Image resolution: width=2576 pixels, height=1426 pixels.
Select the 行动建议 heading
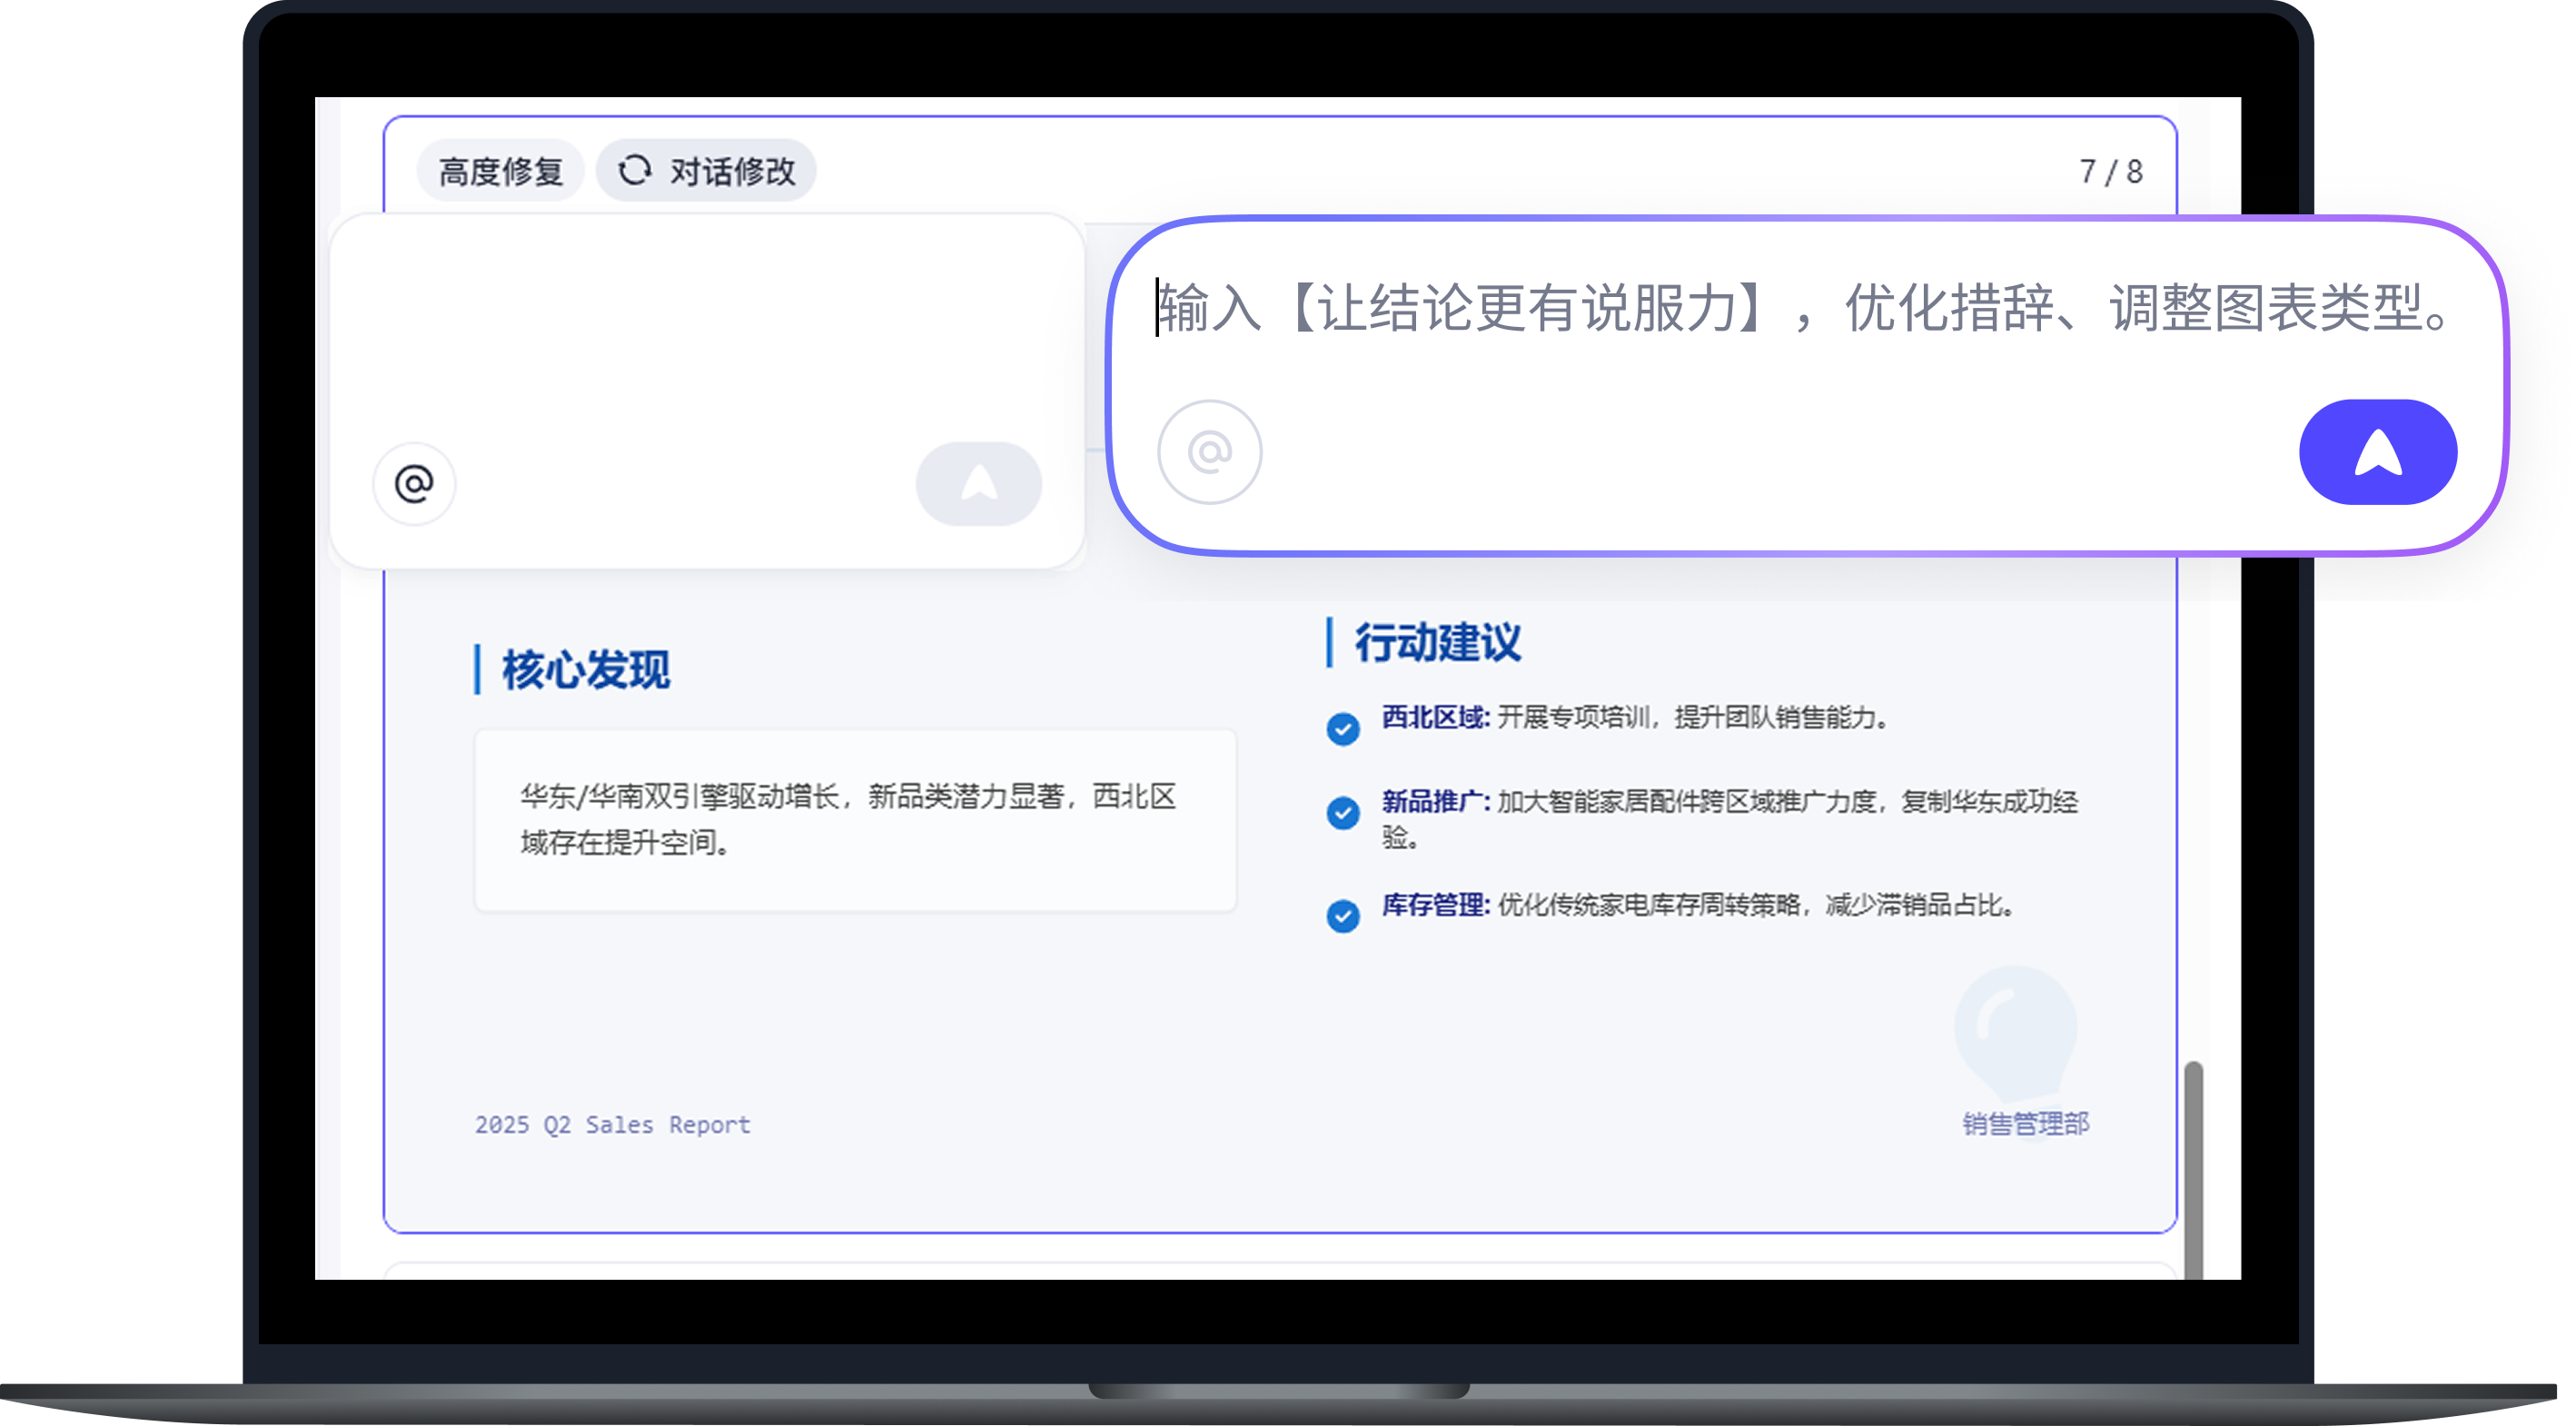(x=1438, y=643)
